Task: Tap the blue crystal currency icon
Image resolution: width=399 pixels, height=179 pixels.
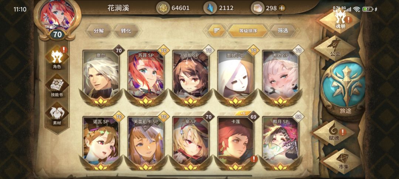Action: [210, 8]
